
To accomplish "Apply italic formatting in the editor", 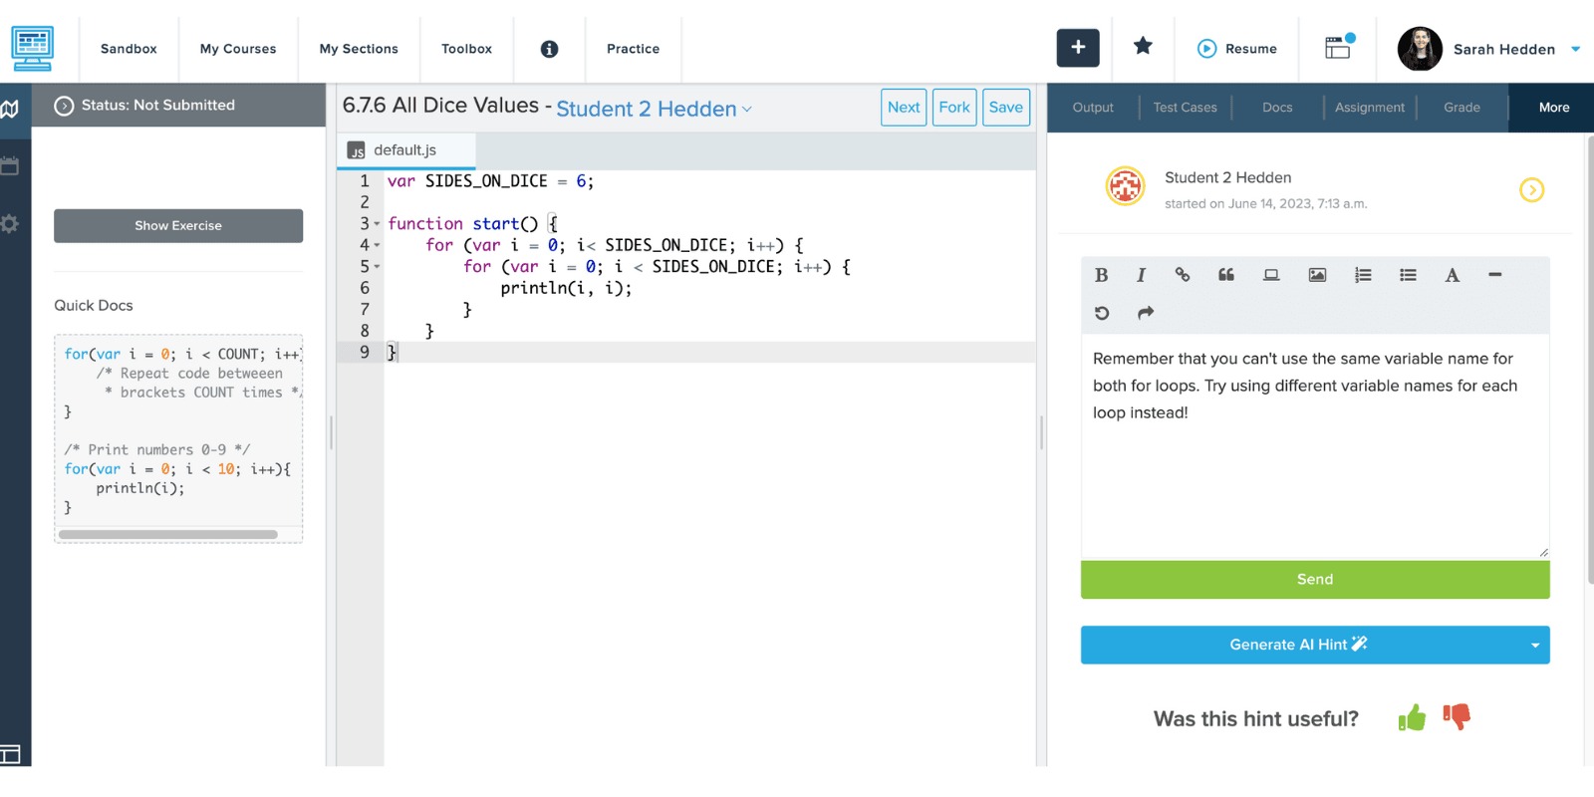I will (1141, 275).
